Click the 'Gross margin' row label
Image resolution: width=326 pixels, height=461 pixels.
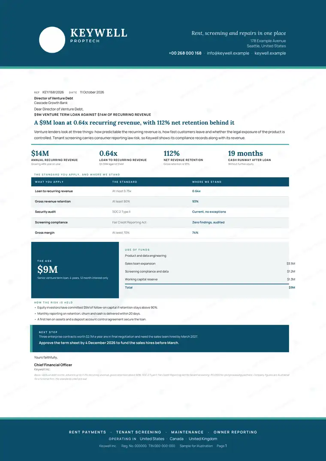(45, 233)
